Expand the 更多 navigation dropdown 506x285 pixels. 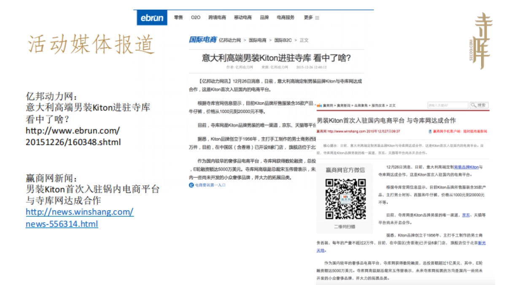click(x=308, y=18)
